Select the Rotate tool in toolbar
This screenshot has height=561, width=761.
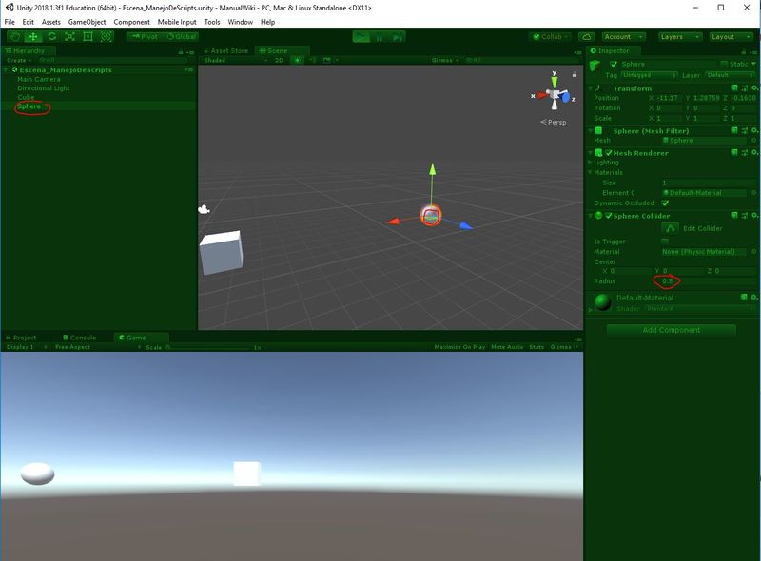[51, 37]
